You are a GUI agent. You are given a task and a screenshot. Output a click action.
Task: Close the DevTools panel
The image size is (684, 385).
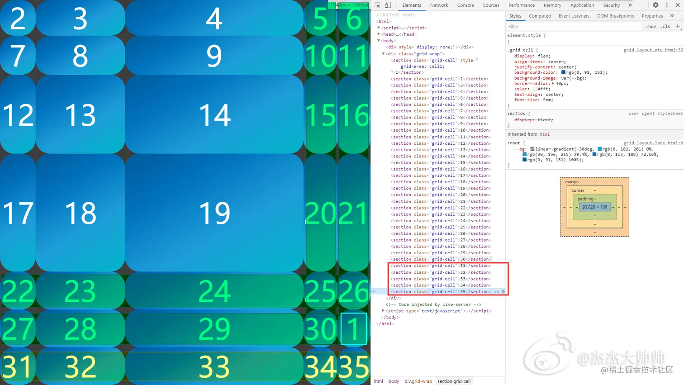pos(678,5)
